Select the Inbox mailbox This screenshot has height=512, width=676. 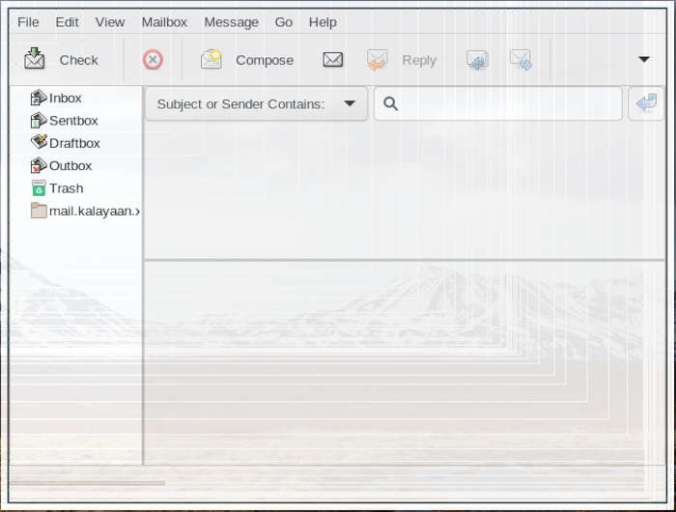(65, 98)
